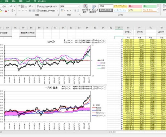The width and height of the screenshot is (166, 137).
Task: Select middle vertical align icon
Action: click(23, 6)
